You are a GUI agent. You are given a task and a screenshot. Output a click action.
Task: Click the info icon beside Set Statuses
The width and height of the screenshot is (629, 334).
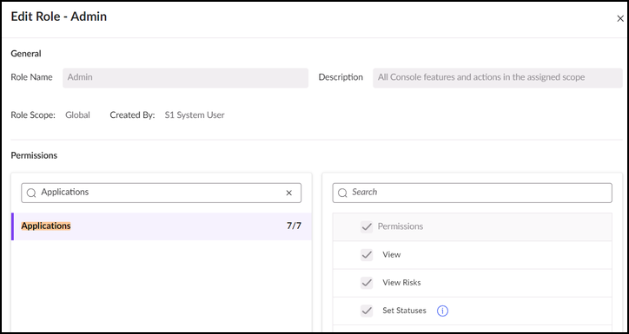[x=442, y=311]
